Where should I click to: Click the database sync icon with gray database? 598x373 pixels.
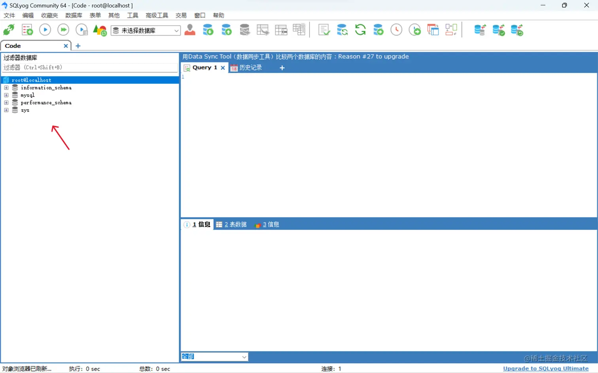tap(480, 30)
